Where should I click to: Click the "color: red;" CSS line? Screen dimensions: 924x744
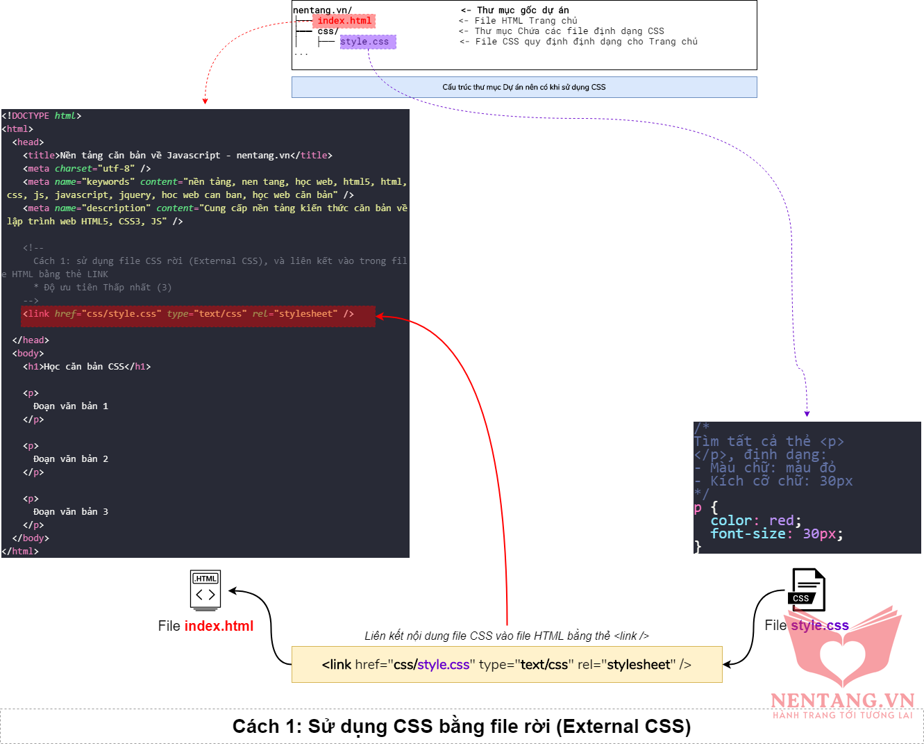click(755, 520)
